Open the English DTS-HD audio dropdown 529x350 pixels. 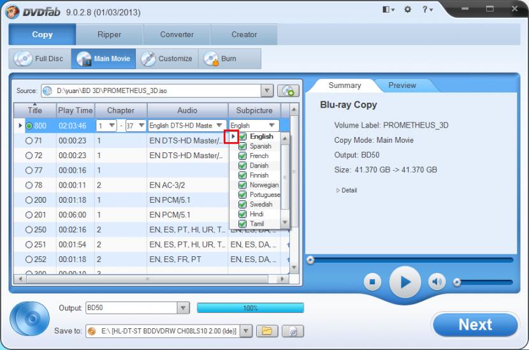[219, 126]
